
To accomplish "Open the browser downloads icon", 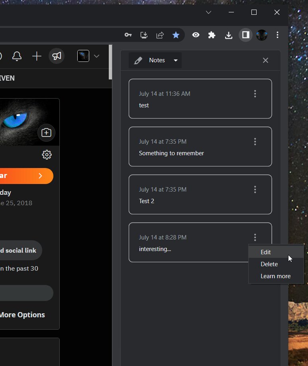I will (229, 35).
